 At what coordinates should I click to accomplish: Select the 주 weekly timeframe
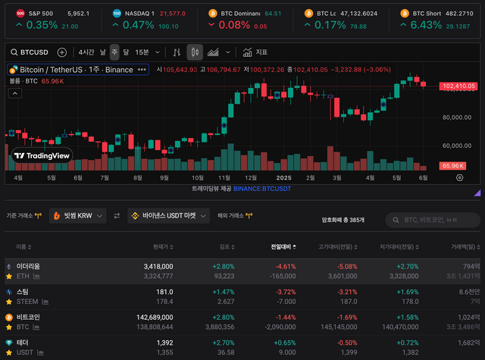(x=114, y=52)
